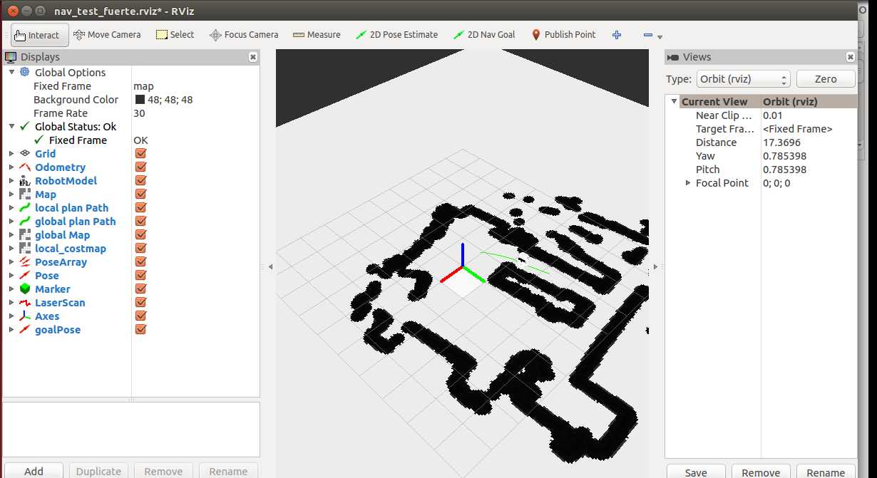Viewport: 877px width, 478px height.
Task: Disable the RobotModel checkbox
Action: pos(140,181)
